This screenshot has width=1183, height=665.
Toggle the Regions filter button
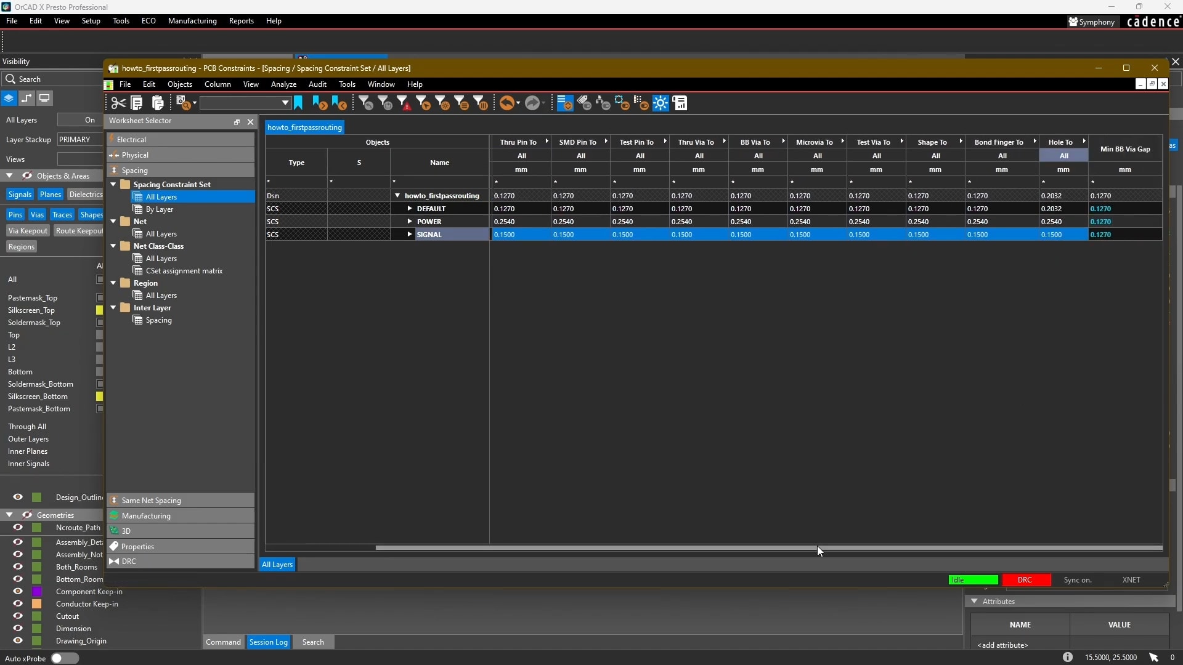22,247
